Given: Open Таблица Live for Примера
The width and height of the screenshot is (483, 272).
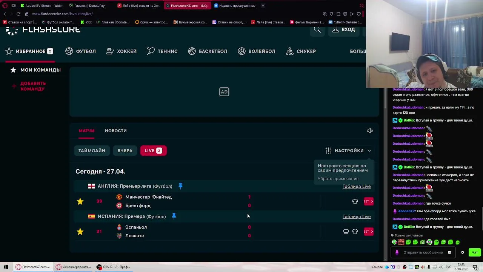Looking at the screenshot, I should click(x=357, y=216).
